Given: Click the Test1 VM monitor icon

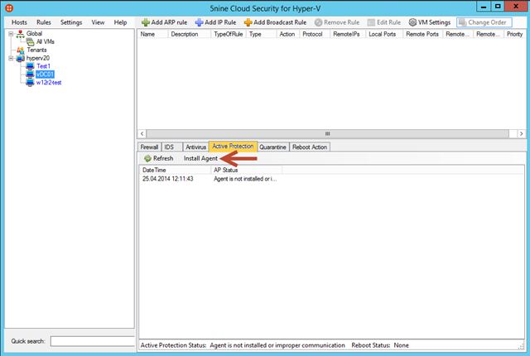Looking at the screenshot, I should coord(30,66).
